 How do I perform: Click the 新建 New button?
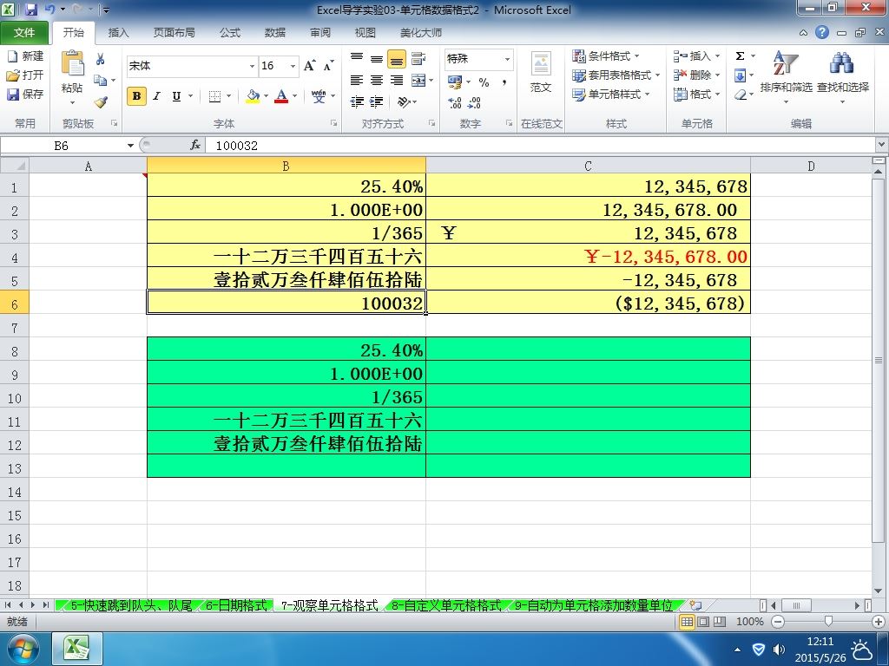coord(25,55)
